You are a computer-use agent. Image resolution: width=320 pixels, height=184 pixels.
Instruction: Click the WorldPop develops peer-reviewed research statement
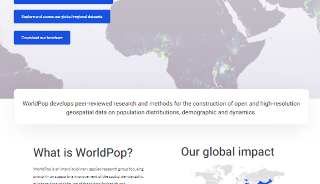(x=161, y=108)
